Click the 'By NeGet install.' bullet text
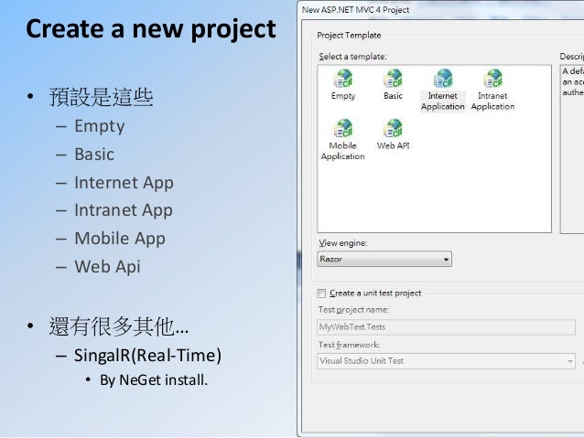The height and width of the screenshot is (438, 584). [x=154, y=380]
